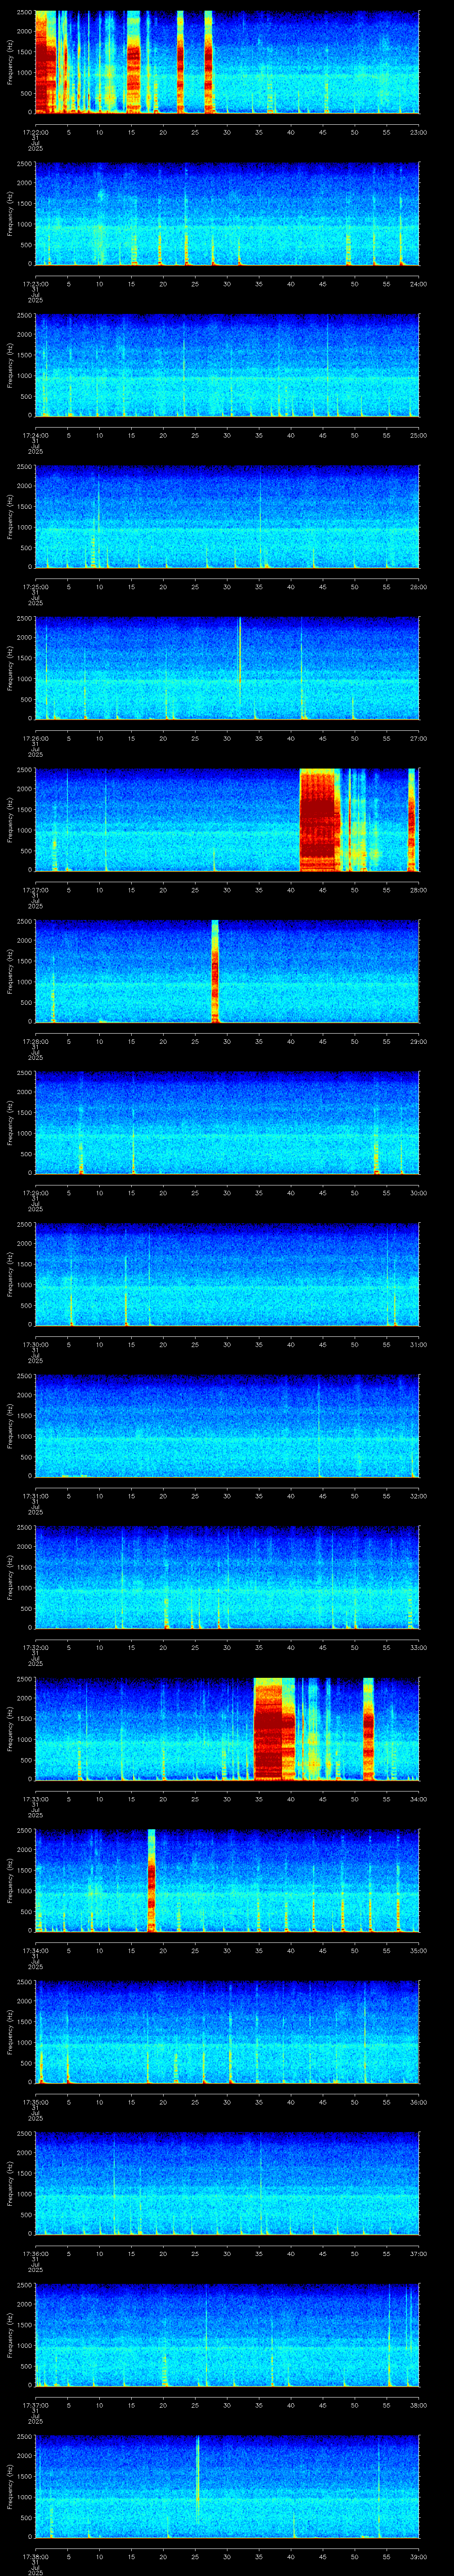This screenshot has width=454, height=2576.
Task: Click the 17:24:00 start time label
Action: click(x=35, y=435)
